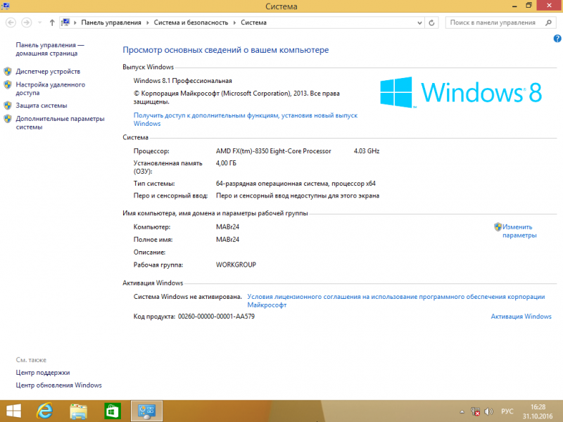
Task: Click the system icon in title bar
Action: pos(6,6)
